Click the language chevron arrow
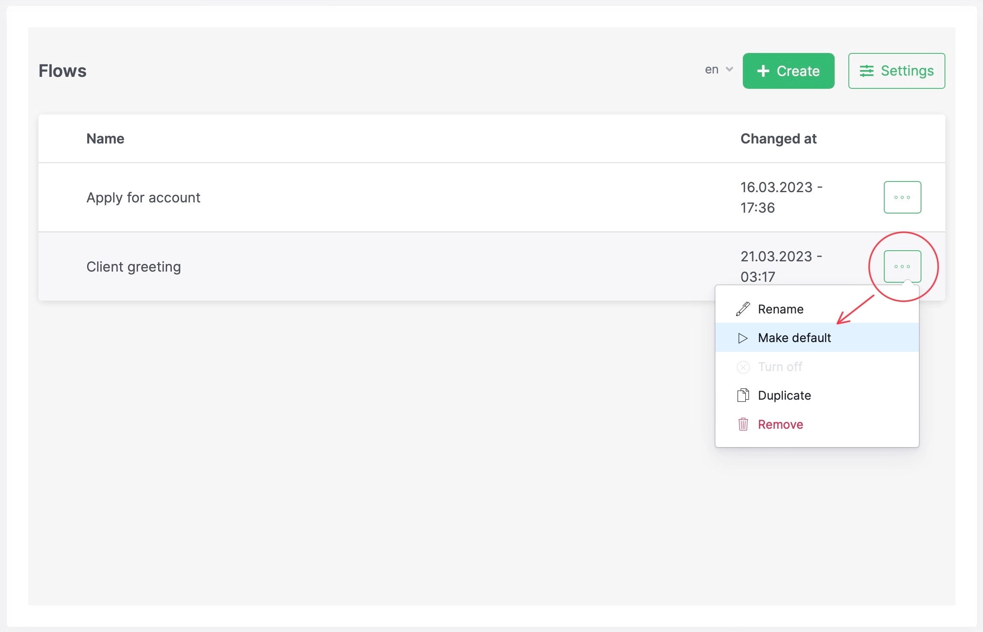The height and width of the screenshot is (632, 983). coord(729,70)
